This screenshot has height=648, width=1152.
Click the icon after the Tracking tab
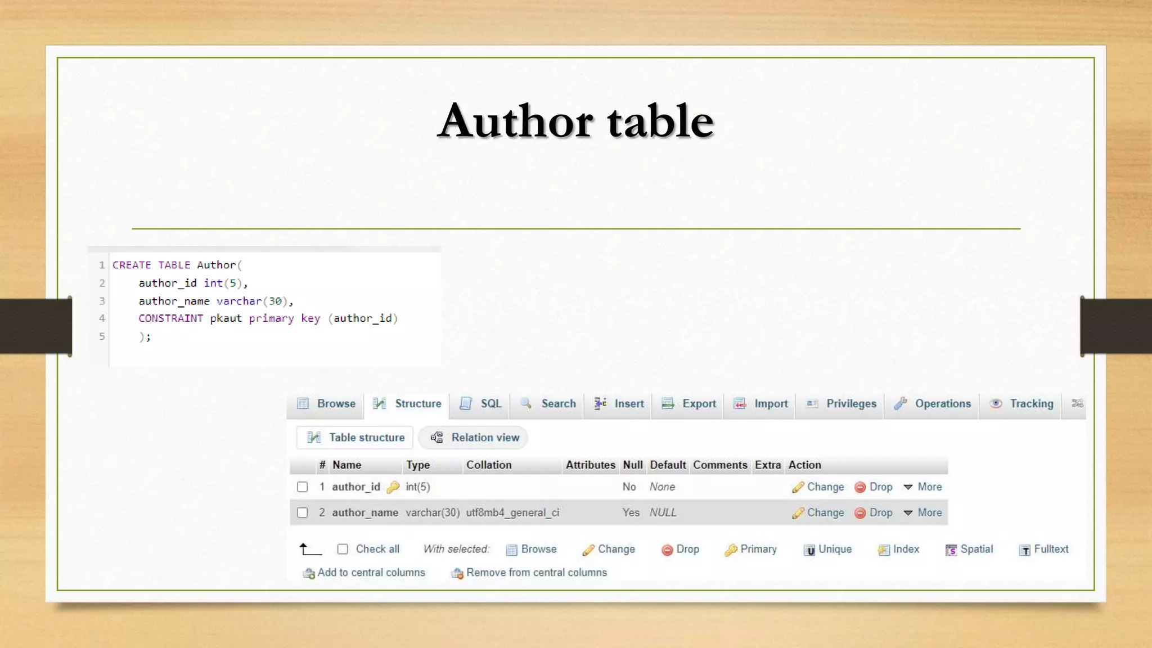1077,403
